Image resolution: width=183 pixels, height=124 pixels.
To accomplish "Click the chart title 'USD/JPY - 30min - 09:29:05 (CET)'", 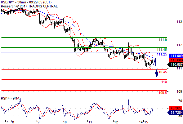I will pos(26,2).
